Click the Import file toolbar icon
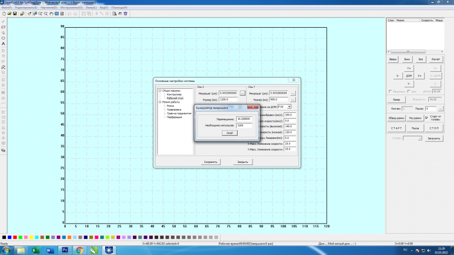The image size is (454, 255). tap(22, 13)
